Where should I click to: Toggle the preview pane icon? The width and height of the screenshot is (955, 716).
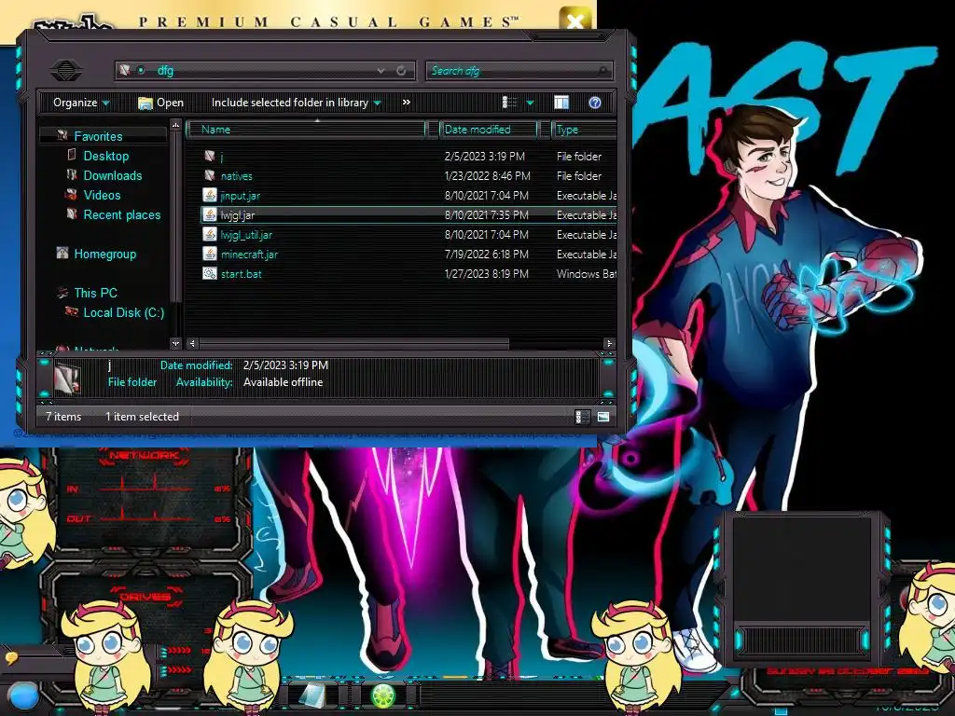tap(561, 103)
